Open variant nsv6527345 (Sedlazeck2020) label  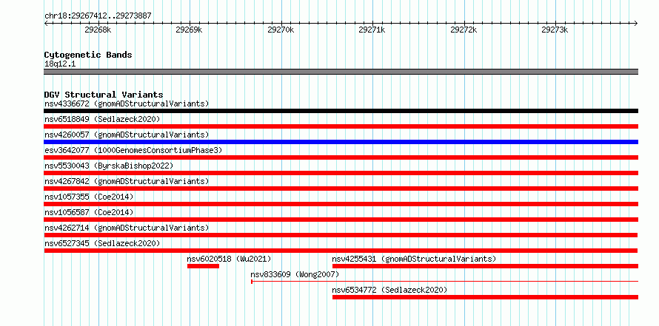tap(102, 243)
